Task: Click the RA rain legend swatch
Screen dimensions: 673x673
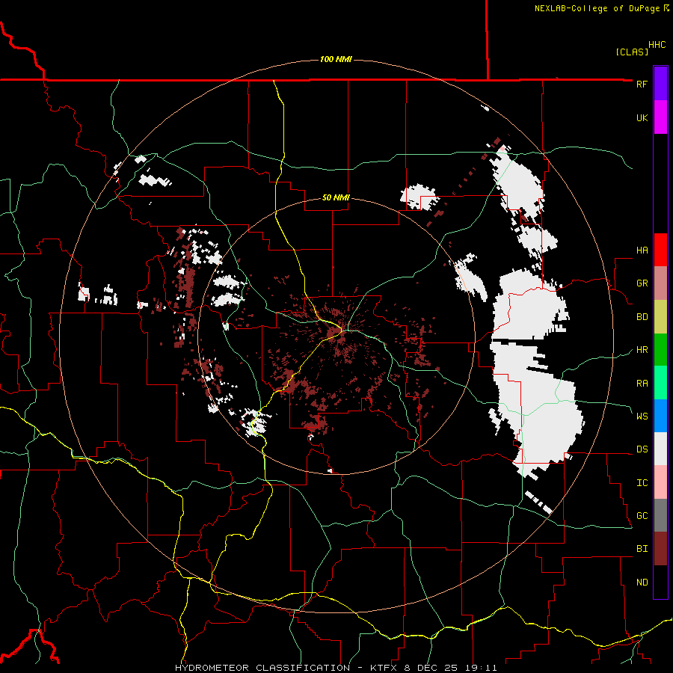Action: pyautogui.click(x=660, y=383)
